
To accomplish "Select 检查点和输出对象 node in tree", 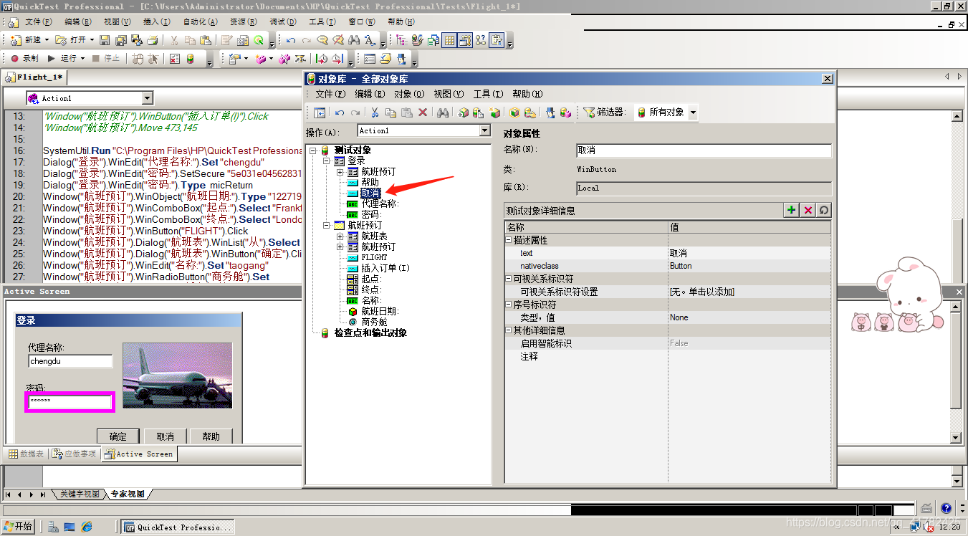I will (370, 332).
